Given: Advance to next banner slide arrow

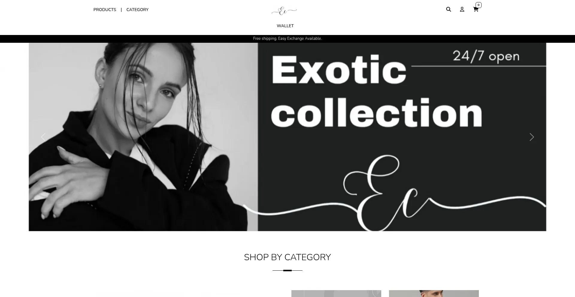Looking at the screenshot, I should (x=532, y=137).
